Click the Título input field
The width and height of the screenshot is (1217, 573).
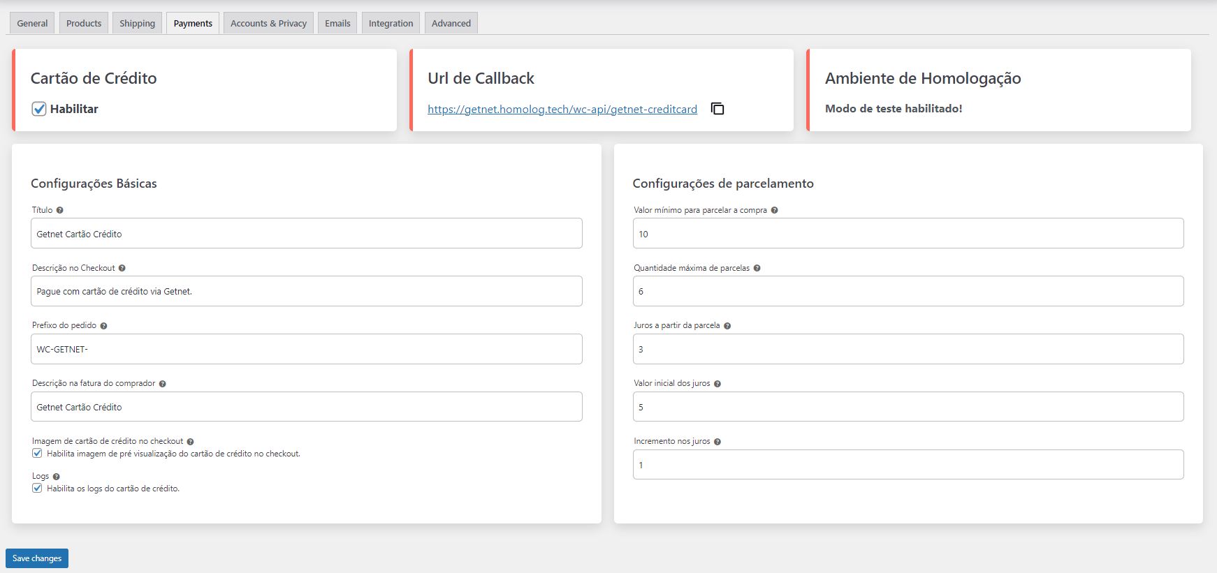pos(306,234)
